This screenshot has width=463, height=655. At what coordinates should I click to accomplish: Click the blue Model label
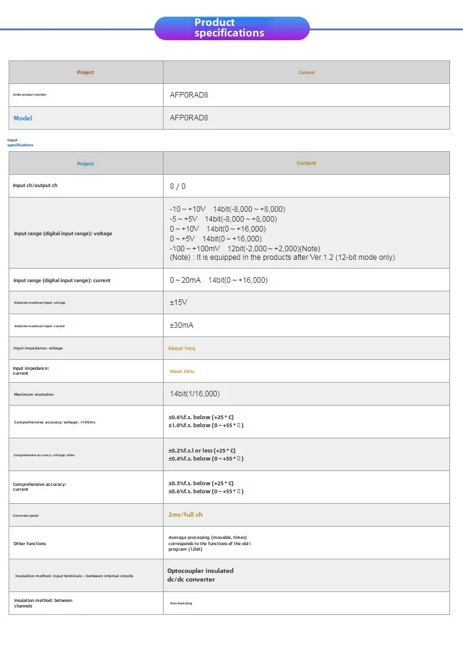23,118
